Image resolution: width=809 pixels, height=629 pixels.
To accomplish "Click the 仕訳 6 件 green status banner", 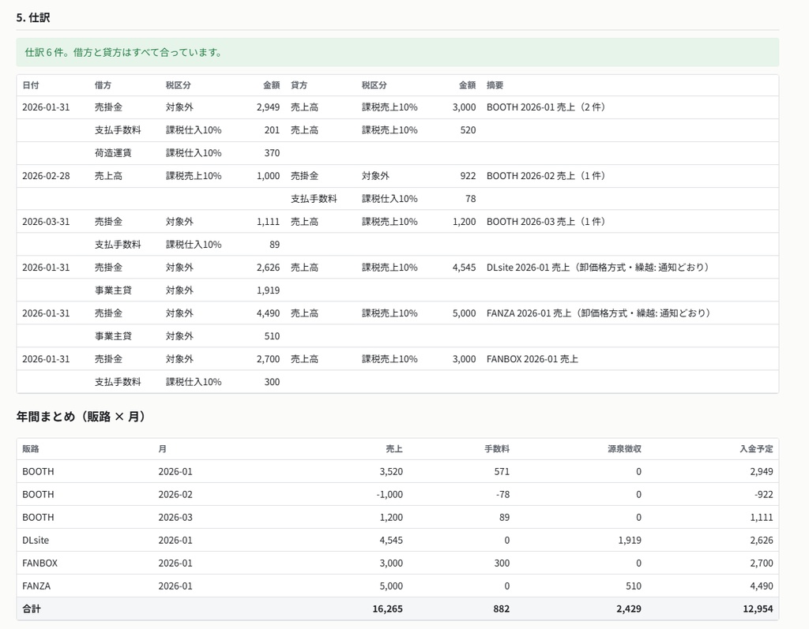I will tap(397, 52).
